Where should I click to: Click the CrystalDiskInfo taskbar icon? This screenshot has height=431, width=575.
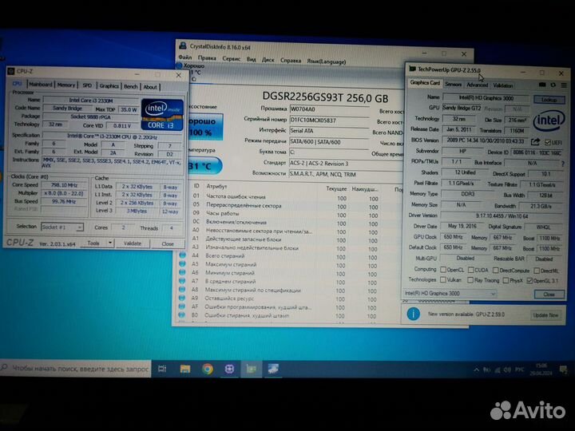click(x=274, y=369)
